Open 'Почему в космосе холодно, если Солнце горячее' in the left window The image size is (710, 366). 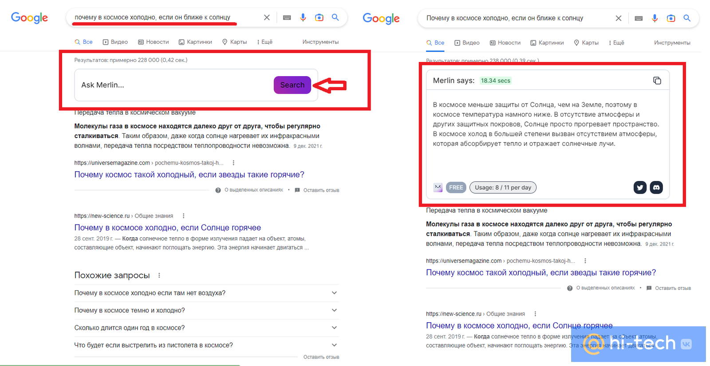[x=168, y=227]
